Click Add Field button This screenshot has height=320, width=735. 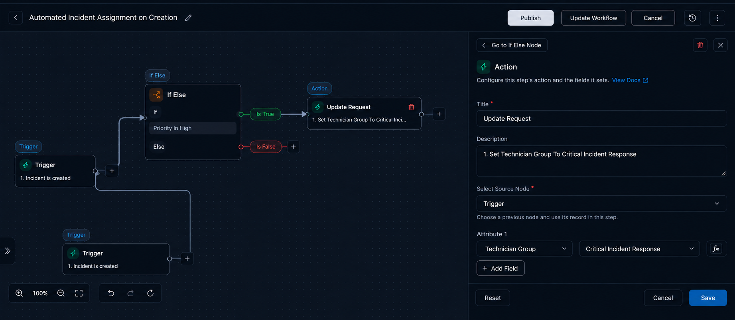click(501, 268)
